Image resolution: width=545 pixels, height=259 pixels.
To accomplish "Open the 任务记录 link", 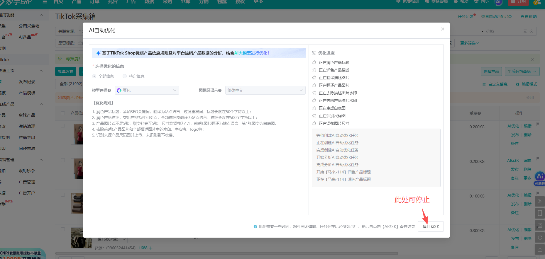I will (466, 16).
